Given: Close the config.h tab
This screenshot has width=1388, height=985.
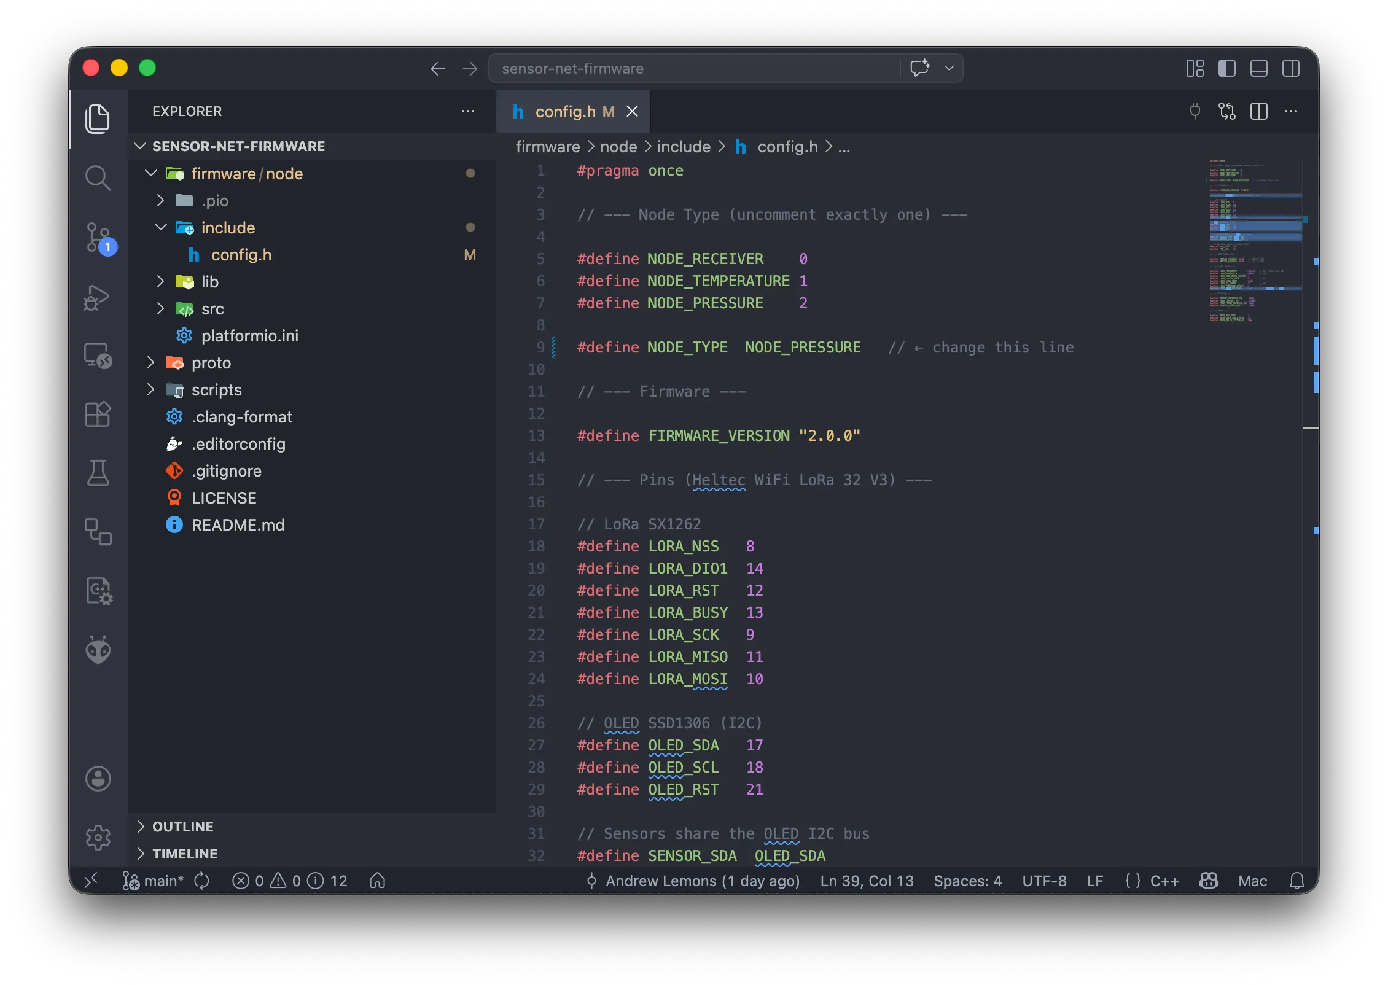Looking at the screenshot, I should tap(632, 111).
